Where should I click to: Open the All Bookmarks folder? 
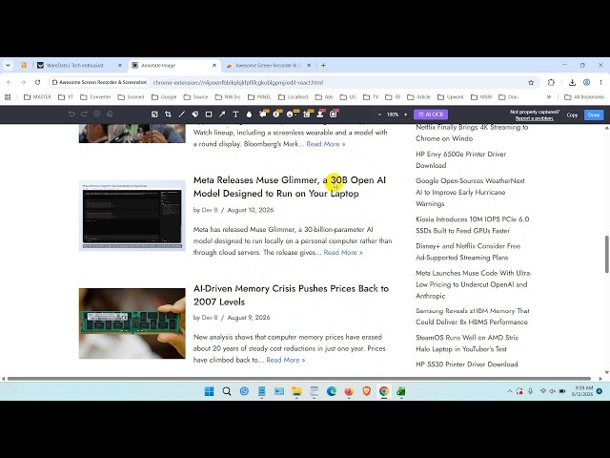[x=584, y=97]
